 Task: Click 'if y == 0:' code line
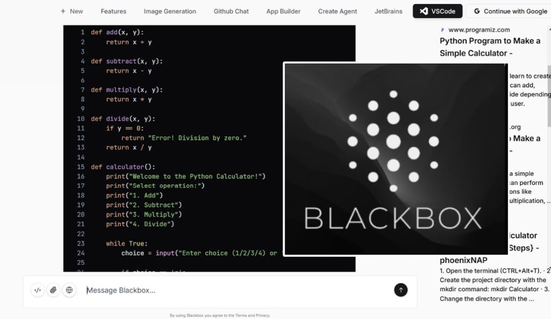click(x=125, y=128)
